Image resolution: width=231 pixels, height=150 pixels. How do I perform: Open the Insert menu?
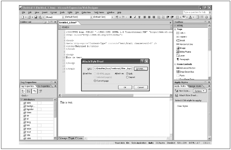click(x=45, y=12)
